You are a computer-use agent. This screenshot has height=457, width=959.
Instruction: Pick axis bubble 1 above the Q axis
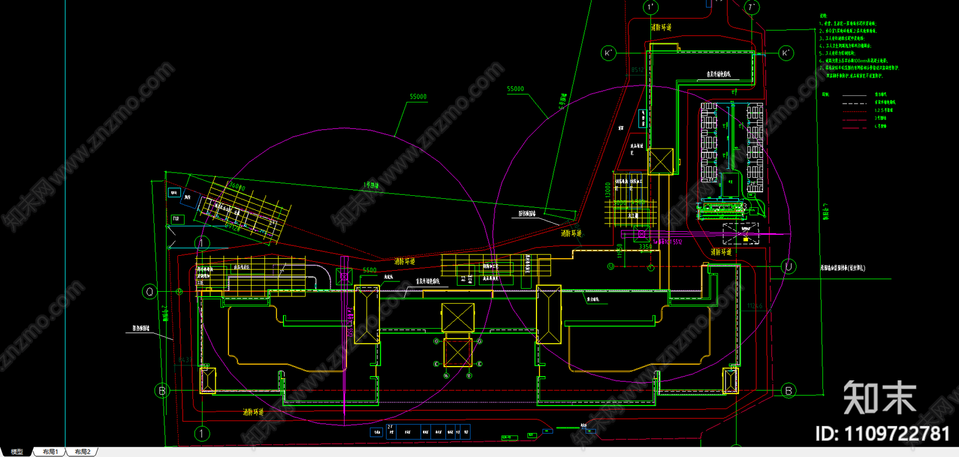(x=202, y=243)
